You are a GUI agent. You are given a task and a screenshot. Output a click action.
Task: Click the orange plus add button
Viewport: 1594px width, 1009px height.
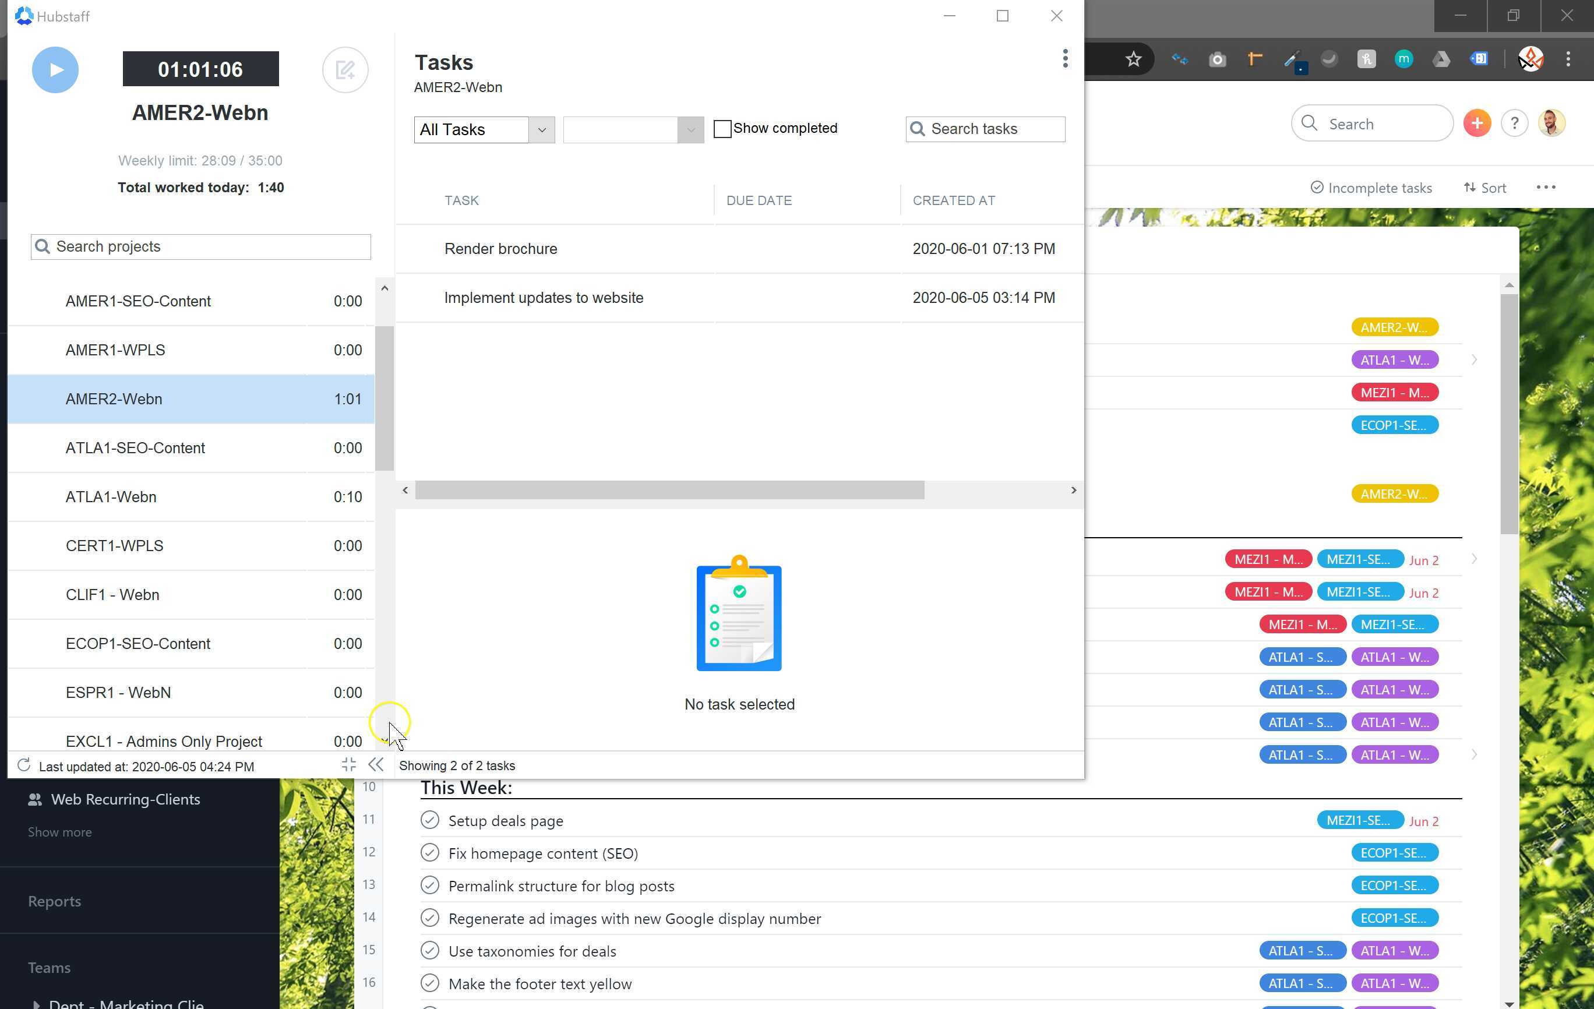point(1476,123)
